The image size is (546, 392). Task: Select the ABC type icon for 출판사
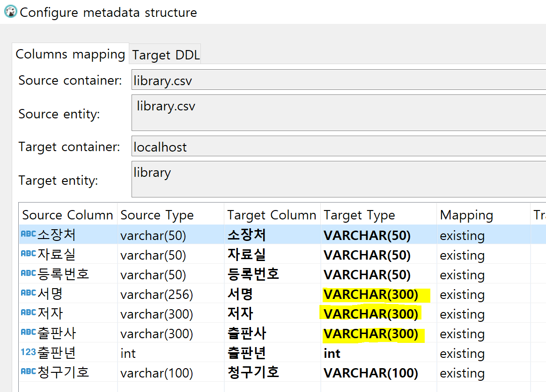pos(28,332)
